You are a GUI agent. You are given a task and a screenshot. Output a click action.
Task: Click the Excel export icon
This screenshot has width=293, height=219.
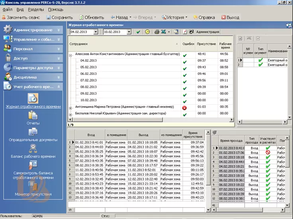tap(164, 32)
